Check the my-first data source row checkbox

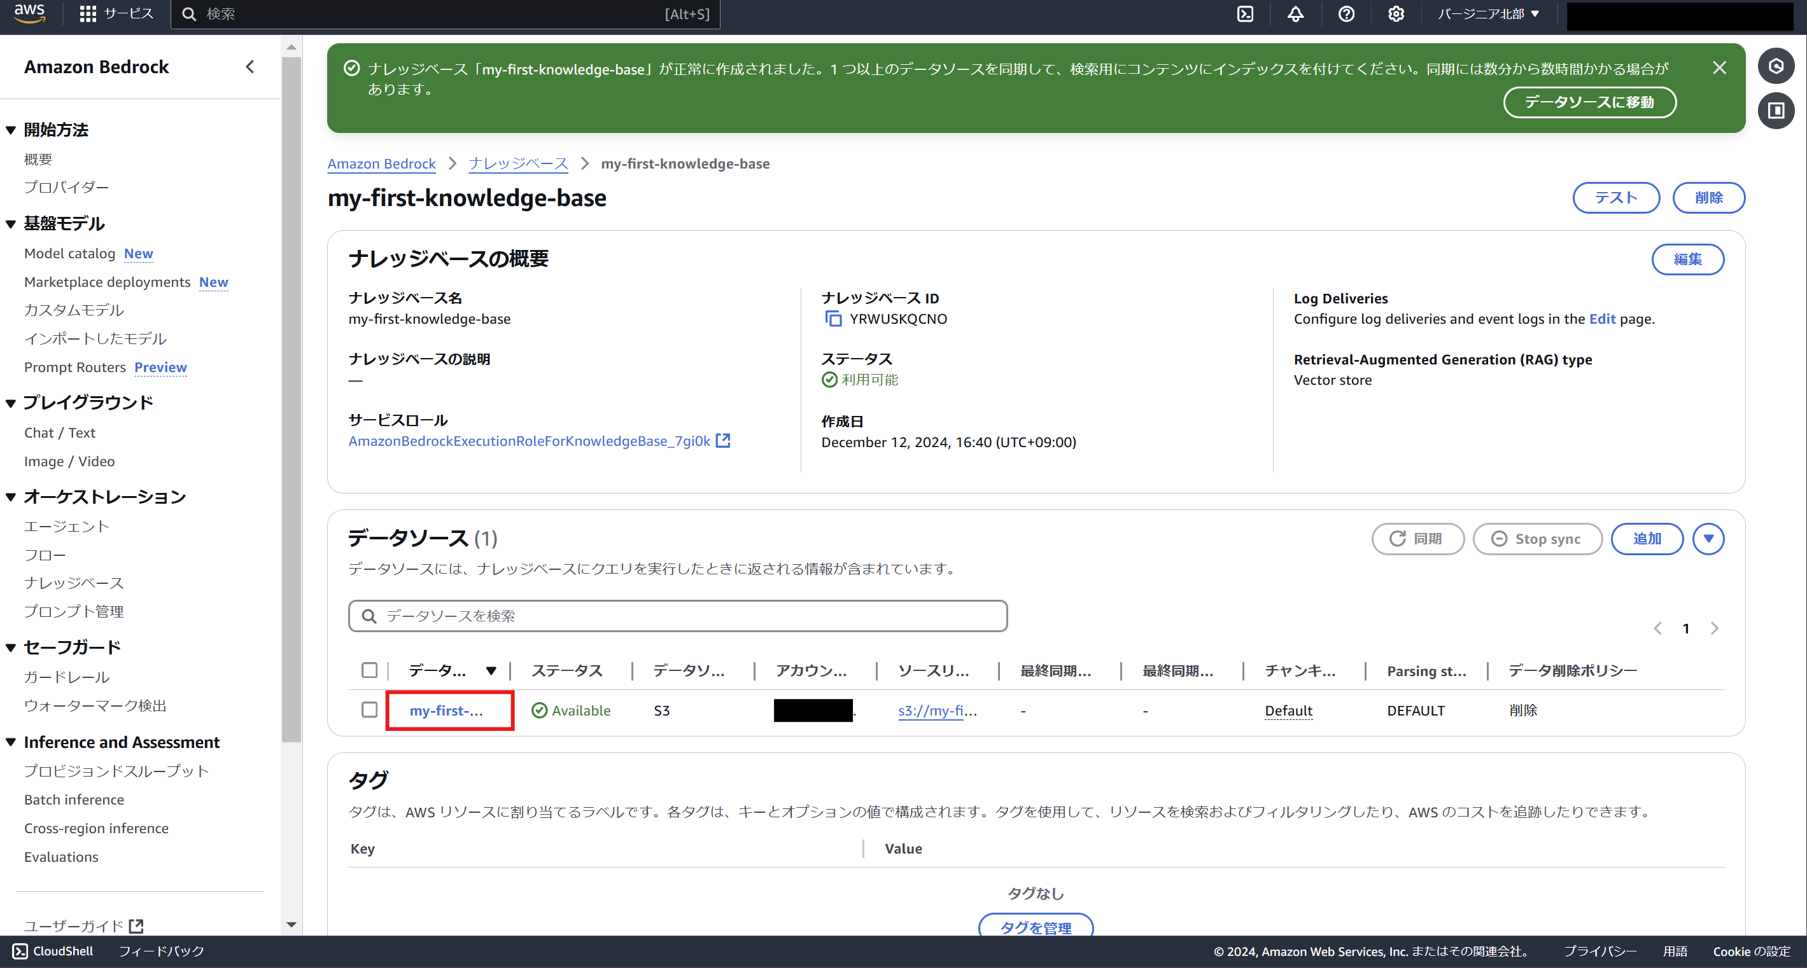pos(369,710)
